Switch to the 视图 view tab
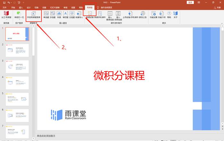The width and height of the screenshot is (224, 141). tap(73, 7)
